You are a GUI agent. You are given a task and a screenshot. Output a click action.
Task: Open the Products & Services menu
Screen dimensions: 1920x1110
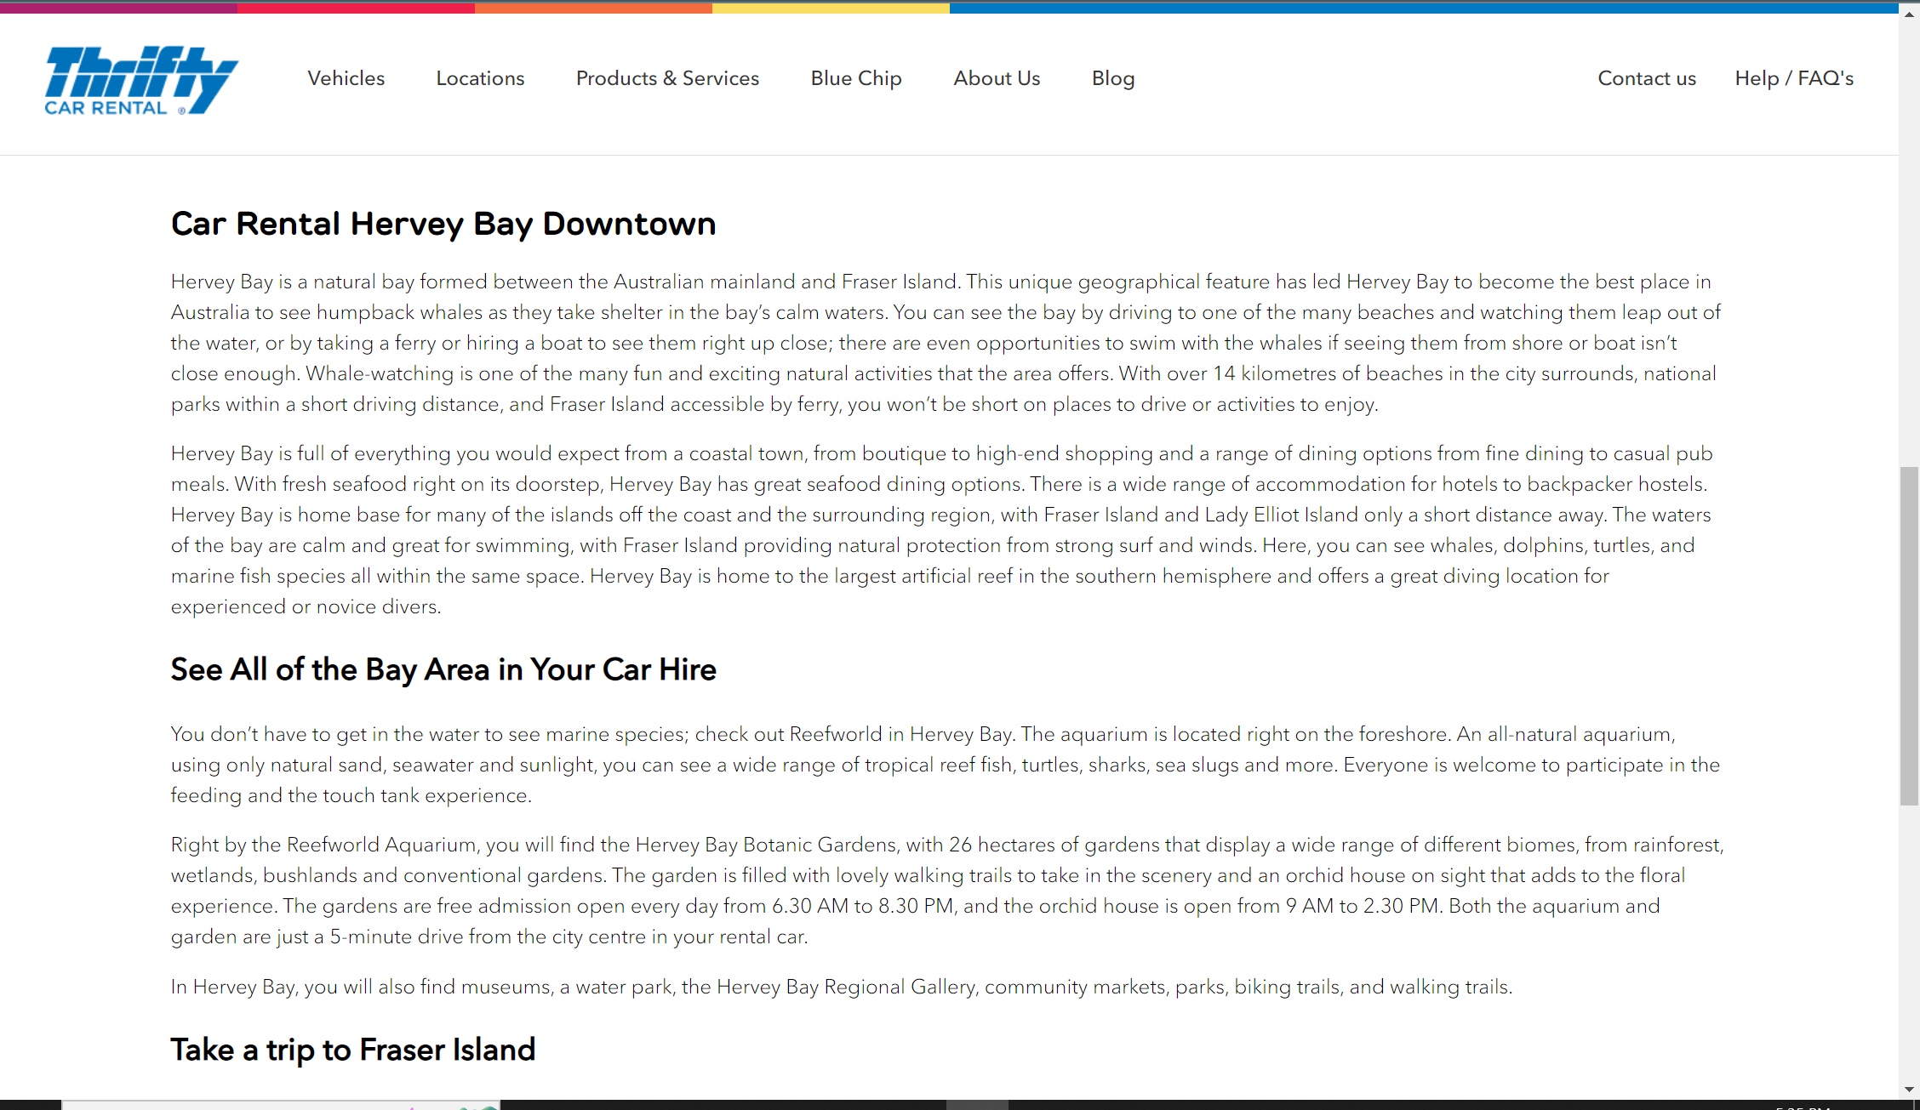click(x=667, y=78)
